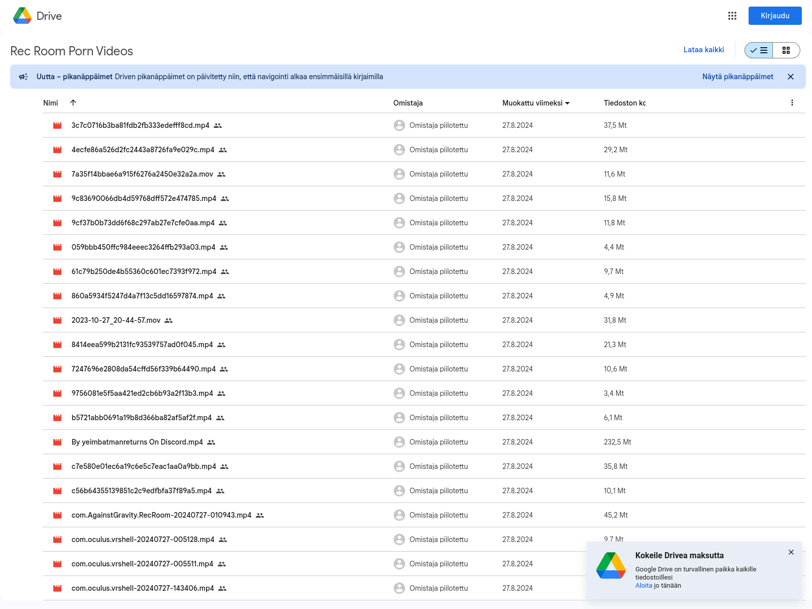
Task: Click shared icon next to 2023-10-27_20-44-57.mov
Action: tap(168, 320)
